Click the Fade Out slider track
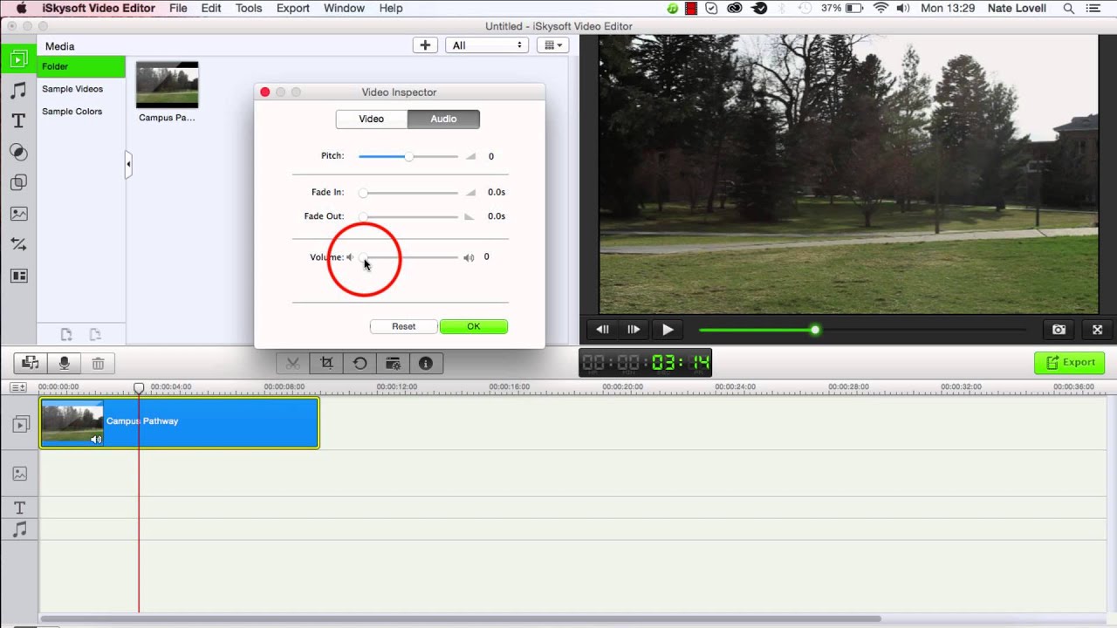Screen dimensions: 1117x628 coord(408,216)
